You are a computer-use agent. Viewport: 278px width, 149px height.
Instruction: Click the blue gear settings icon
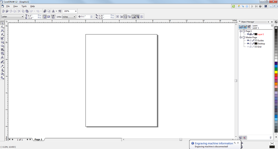247,6
